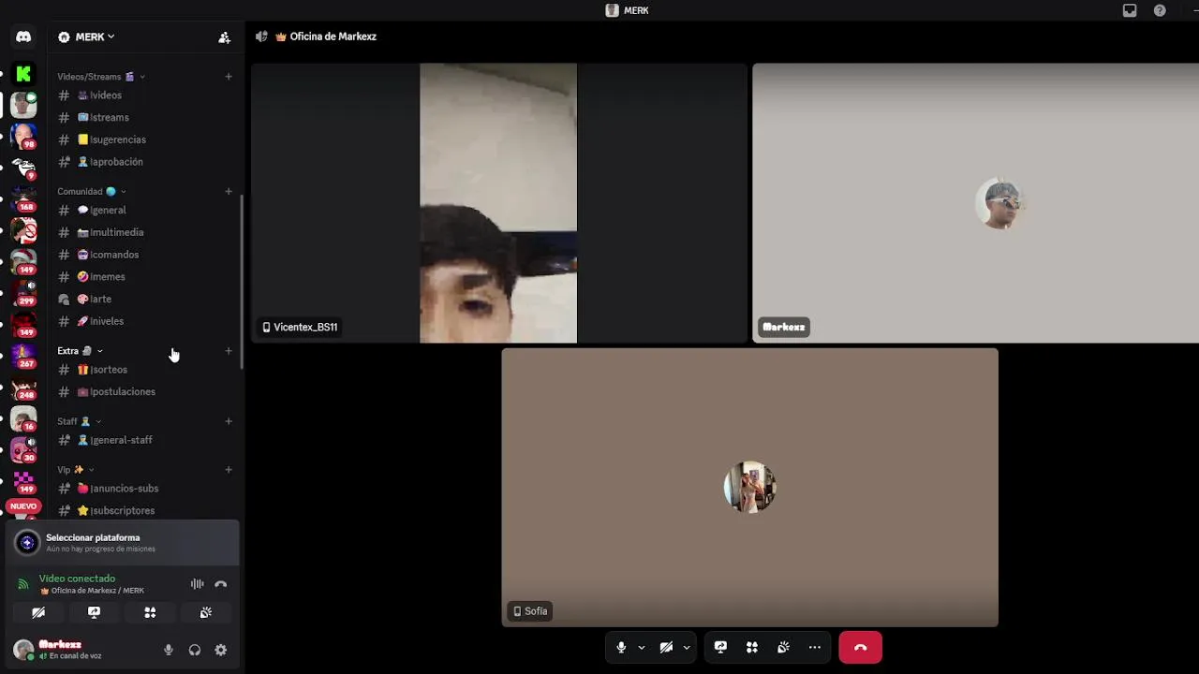The height and width of the screenshot is (674, 1199).
Task: Open the sugerencias channel
Action: point(145,139)
